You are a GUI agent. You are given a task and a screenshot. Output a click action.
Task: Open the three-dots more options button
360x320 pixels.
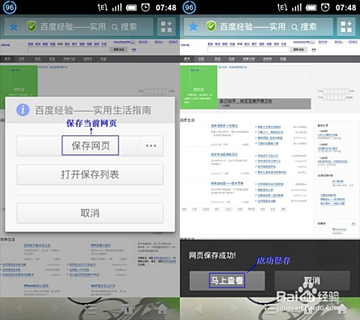tap(151, 145)
